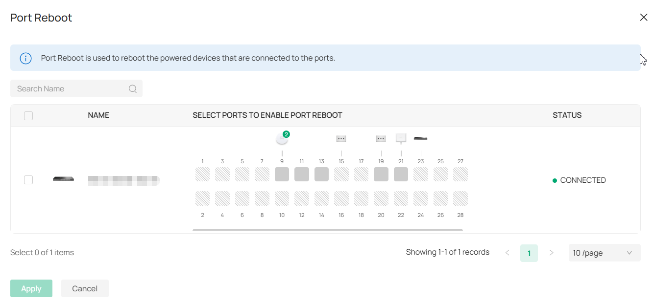
Task: Click the Apply button
Action: [31, 288]
